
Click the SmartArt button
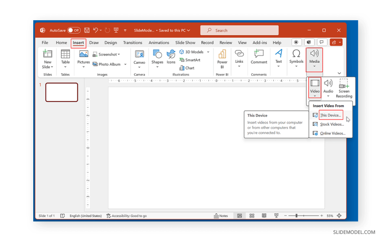[x=190, y=60]
